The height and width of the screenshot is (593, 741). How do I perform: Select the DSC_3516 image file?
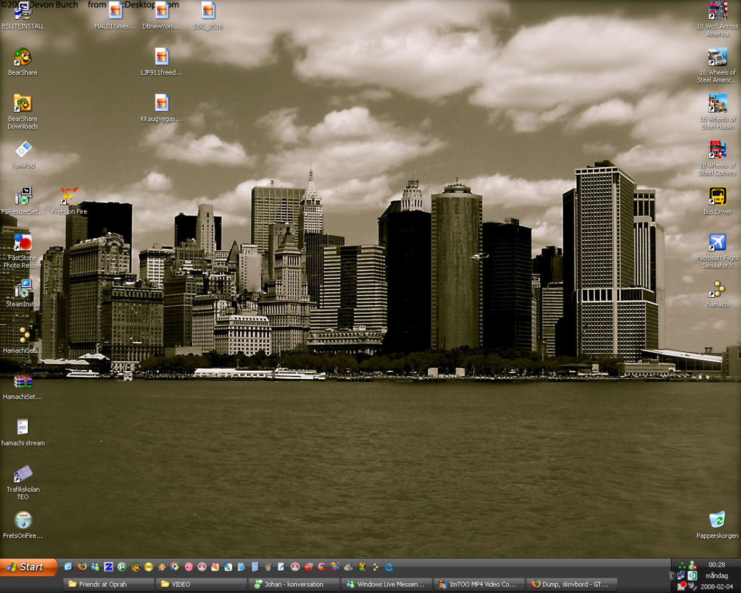208,11
